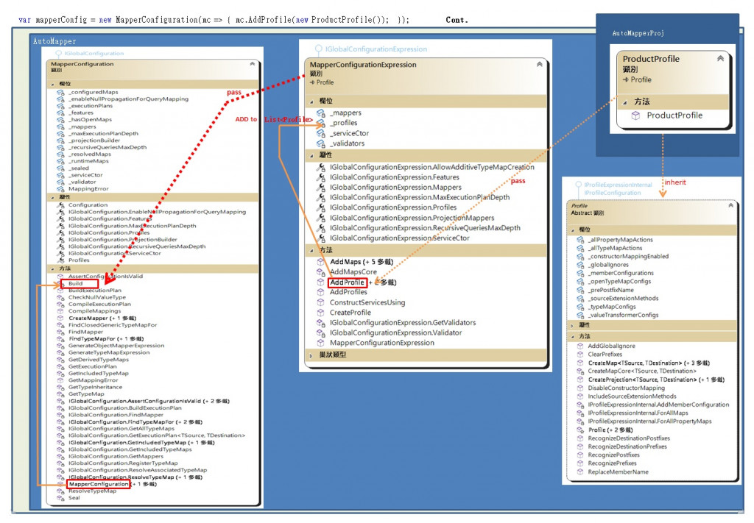Click method icon beside AddMapsCore
The width and height of the screenshot is (754, 523).
coord(321,272)
